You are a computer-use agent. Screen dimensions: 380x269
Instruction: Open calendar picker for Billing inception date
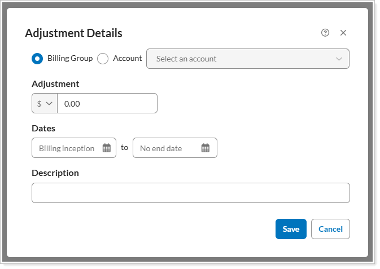coord(106,148)
